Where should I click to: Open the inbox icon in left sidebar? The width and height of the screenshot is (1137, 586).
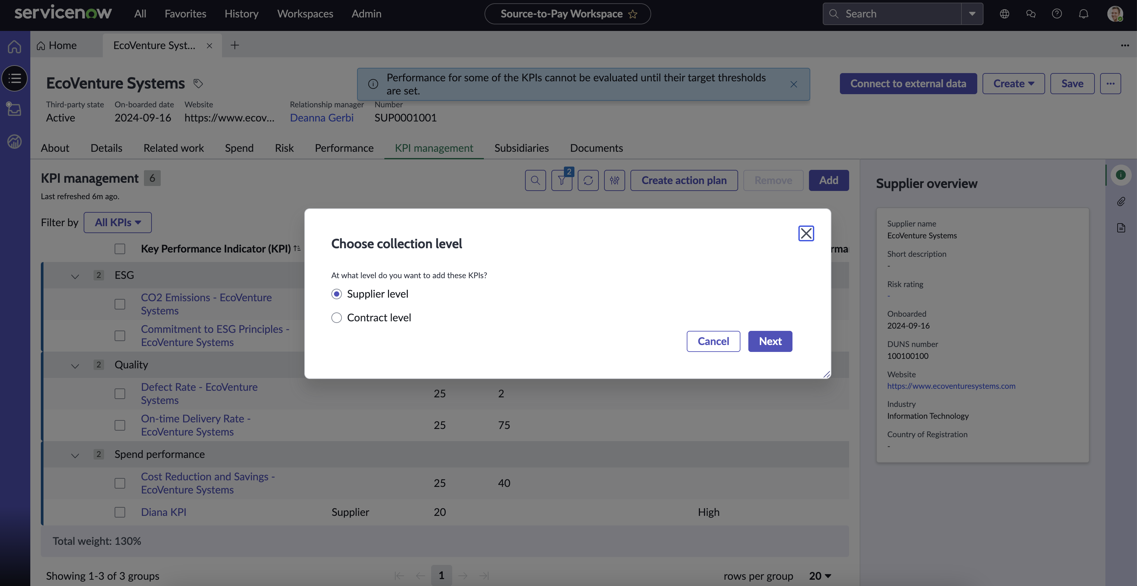[x=14, y=109]
